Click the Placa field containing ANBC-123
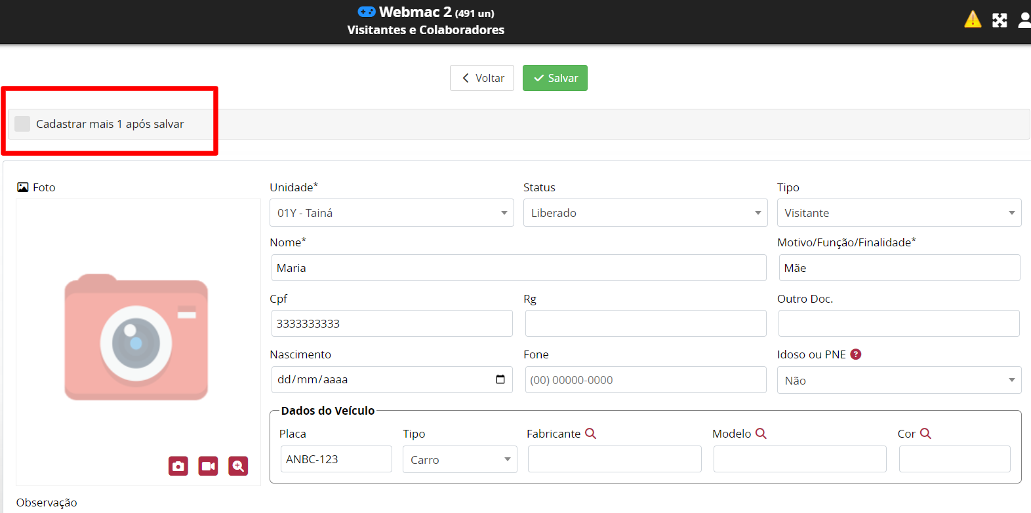The height and width of the screenshot is (513, 1031). point(336,459)
